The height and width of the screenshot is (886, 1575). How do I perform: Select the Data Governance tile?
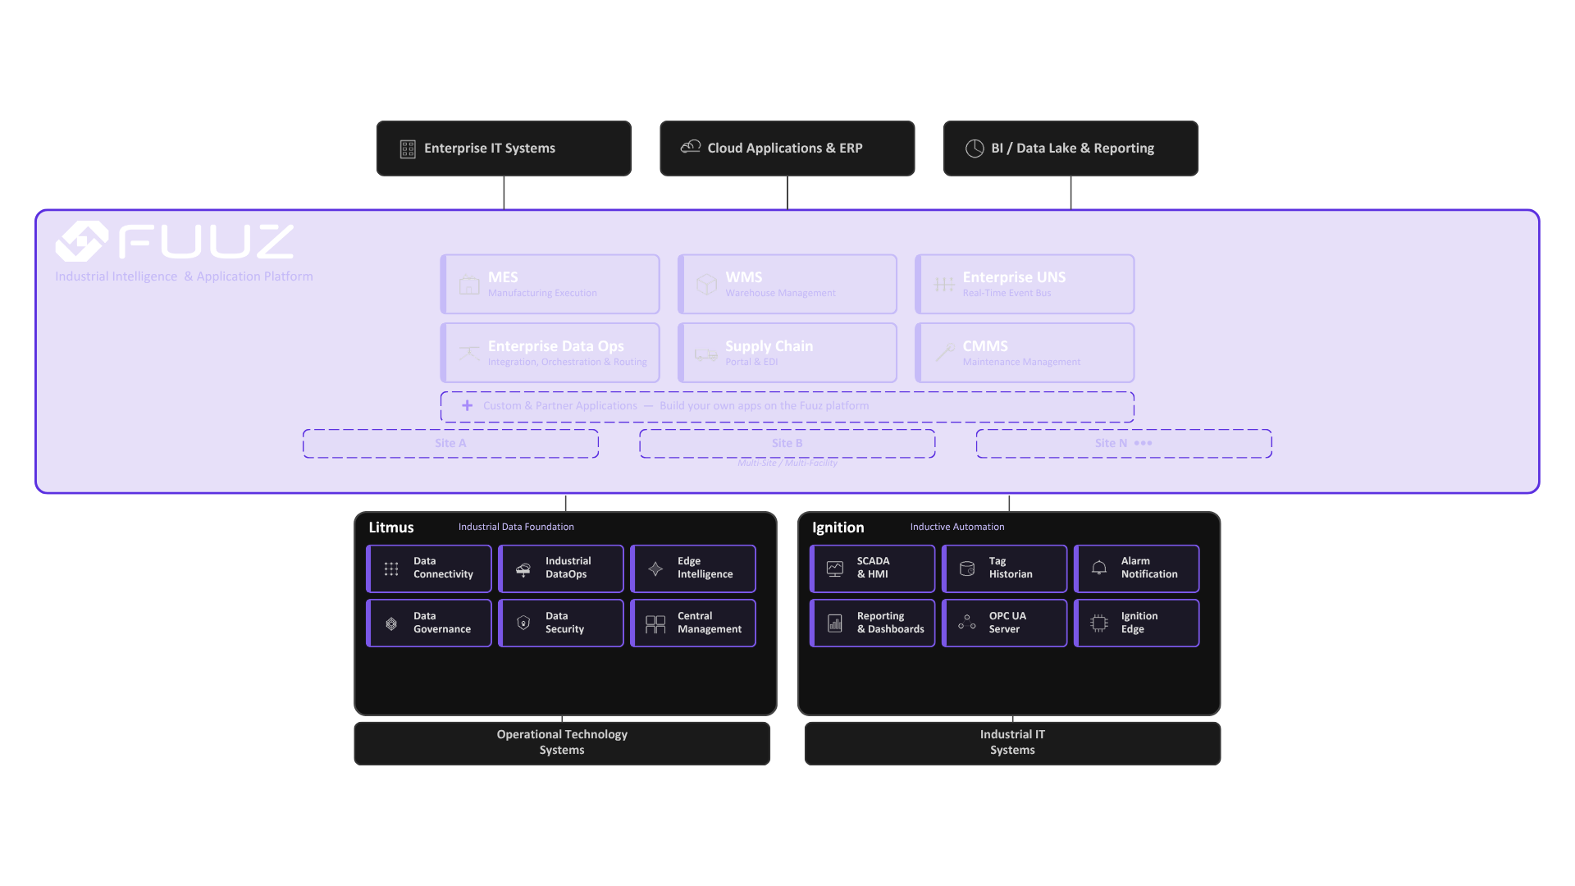(x=429, y=623)
